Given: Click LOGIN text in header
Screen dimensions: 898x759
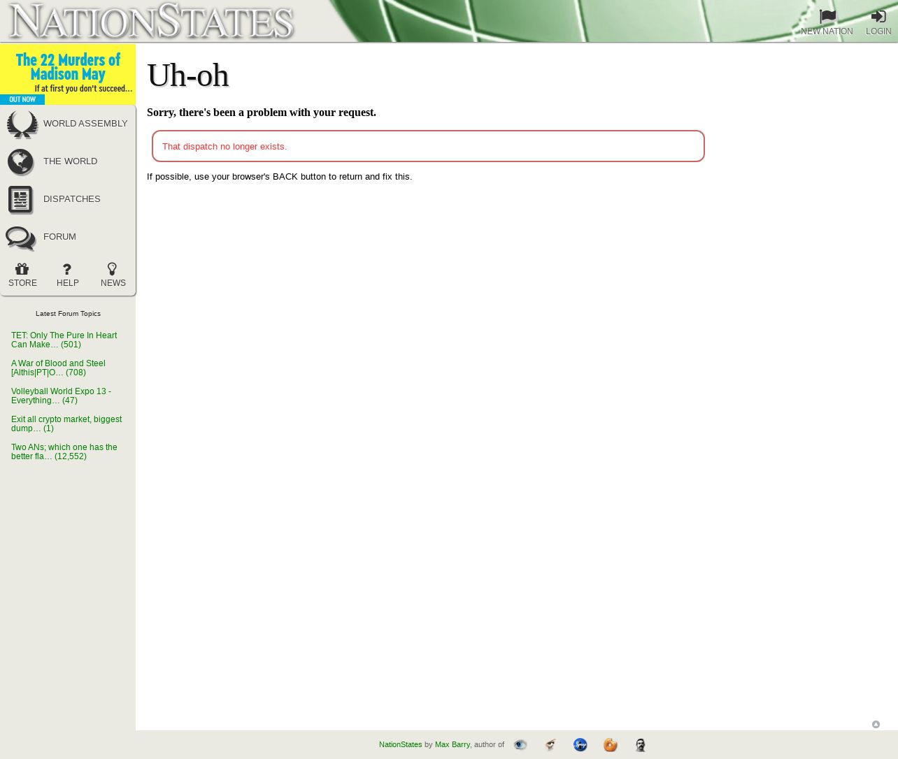Looking at the screenshot, I should [878, 31].
